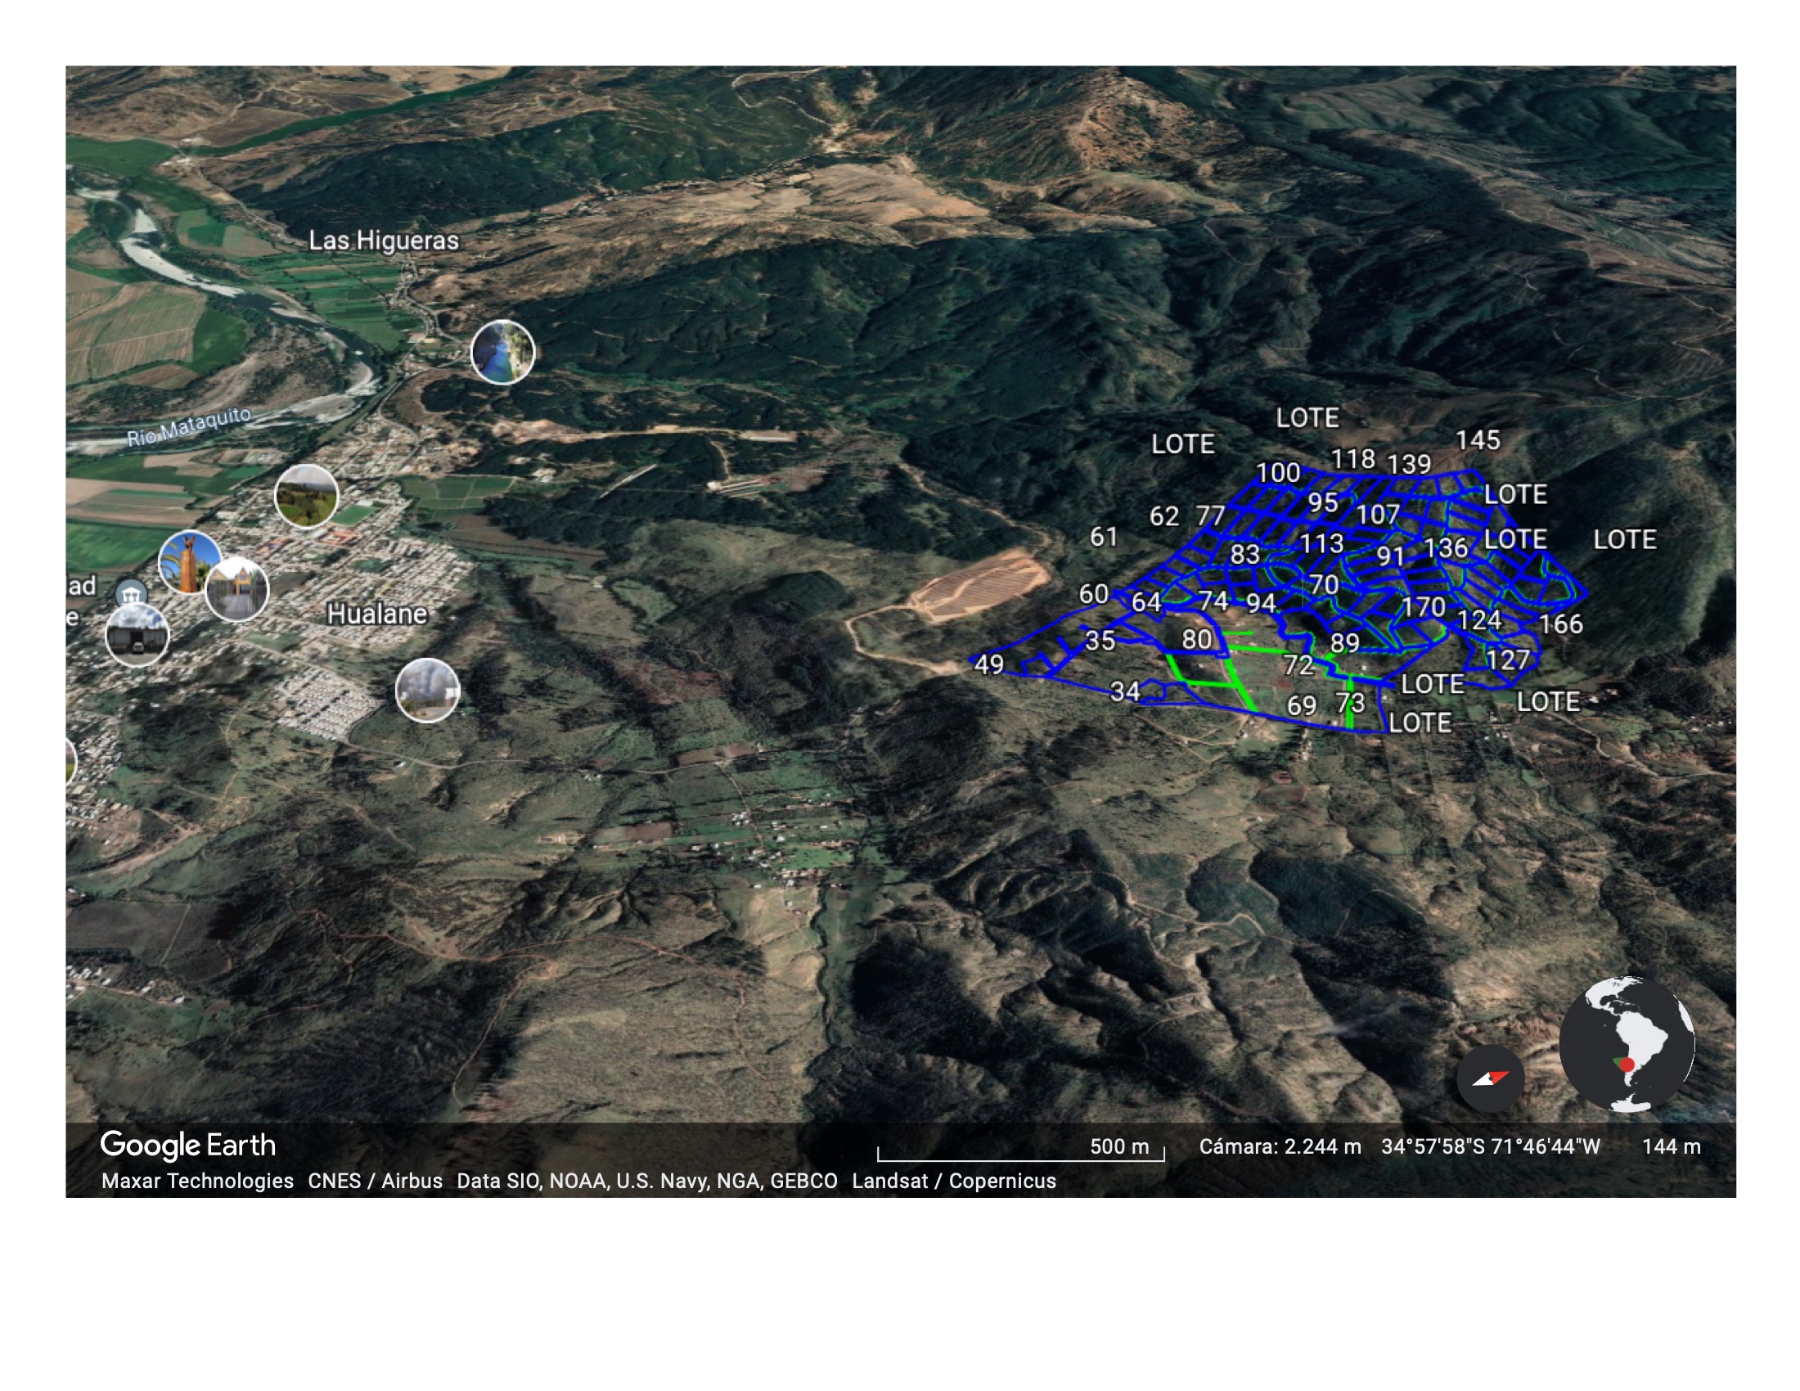This screenshot has width=1800, height=1391.
Task: Open the llama statue photo marker
Action: click(188, 560)
